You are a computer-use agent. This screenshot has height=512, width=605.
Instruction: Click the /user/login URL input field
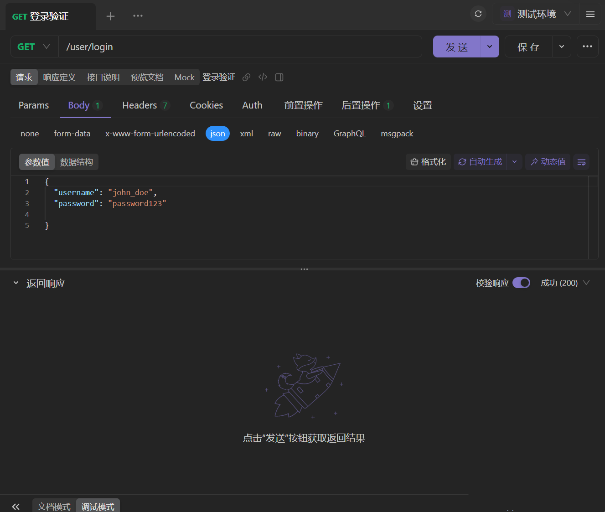(x=240, y=47)
